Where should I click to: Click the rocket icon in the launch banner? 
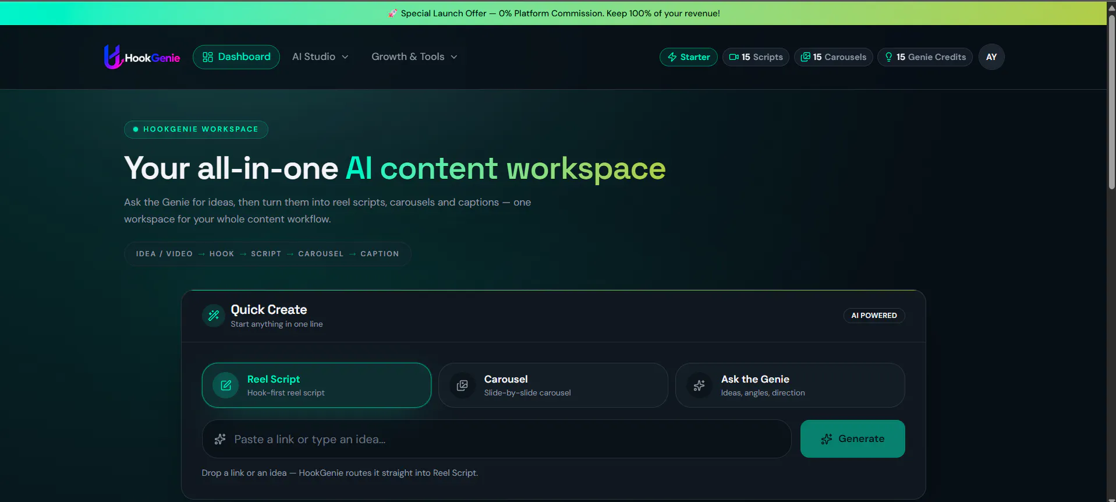[x=393, y=13]
